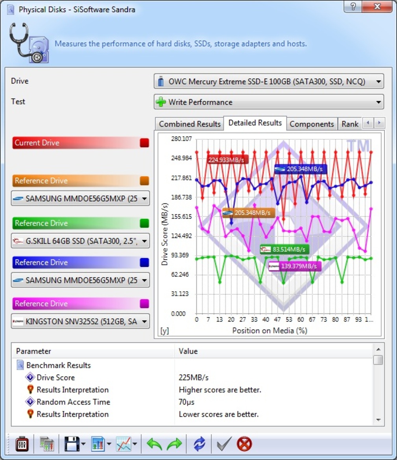Click the orange Reference Drive color swatch
The image size is (397, 460).
coord(144,181)
